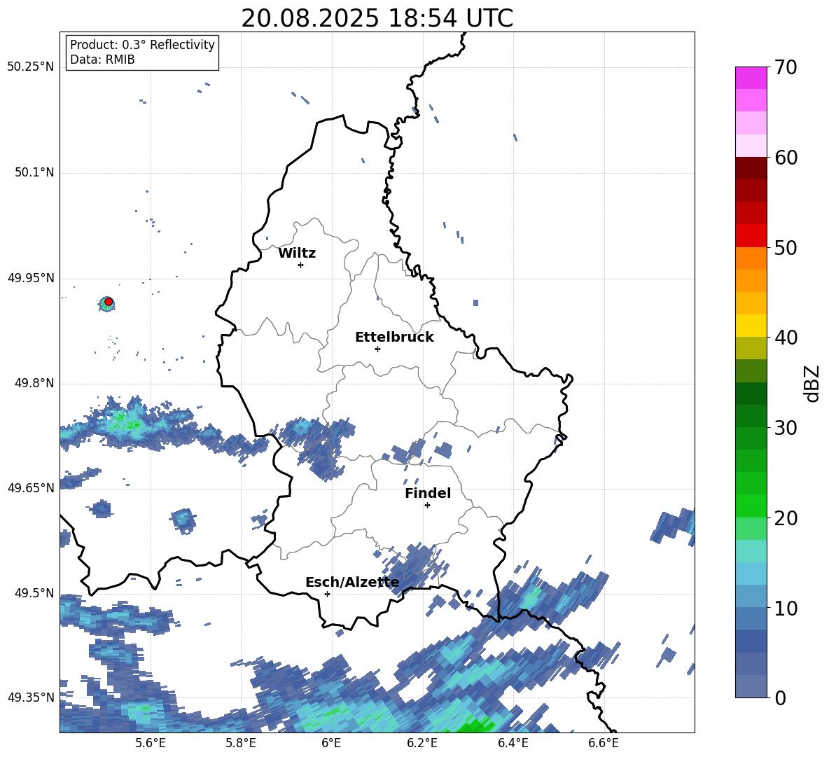Viewport: 829px width, 757px height.
Task: Click the colorbar tick label 60
Action: click(786, 158)
